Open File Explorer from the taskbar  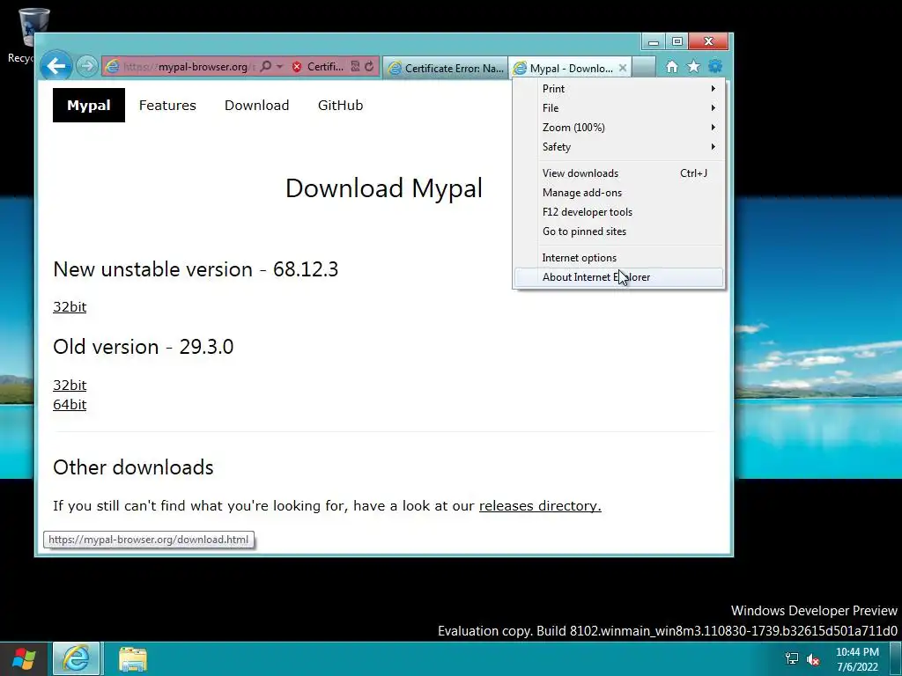[133, 659]
